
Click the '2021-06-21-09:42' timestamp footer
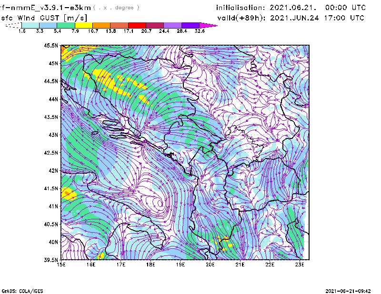(x=348, y=291)
